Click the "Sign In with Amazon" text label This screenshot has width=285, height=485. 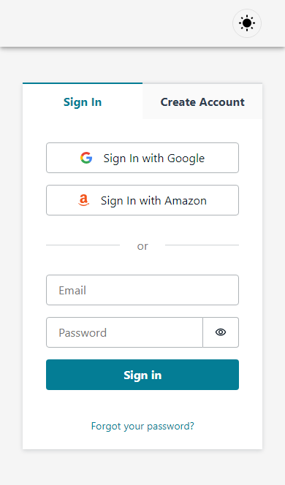pos(153,201)
